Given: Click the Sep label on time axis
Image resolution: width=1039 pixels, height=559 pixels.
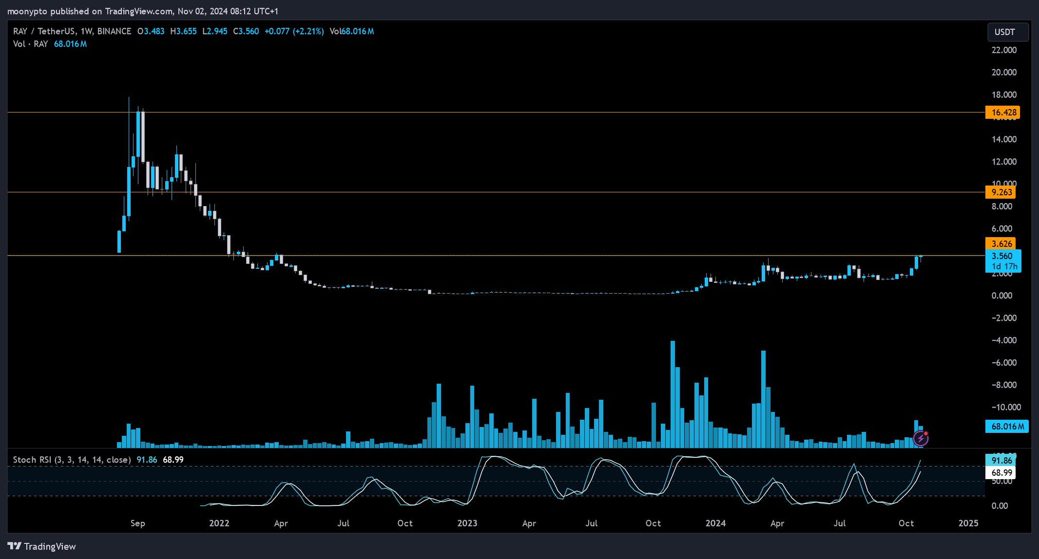Looking at the screenshot, I should [x=138, y=523].
